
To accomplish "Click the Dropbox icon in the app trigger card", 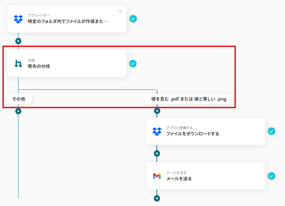I will click(x=18, y=19).
